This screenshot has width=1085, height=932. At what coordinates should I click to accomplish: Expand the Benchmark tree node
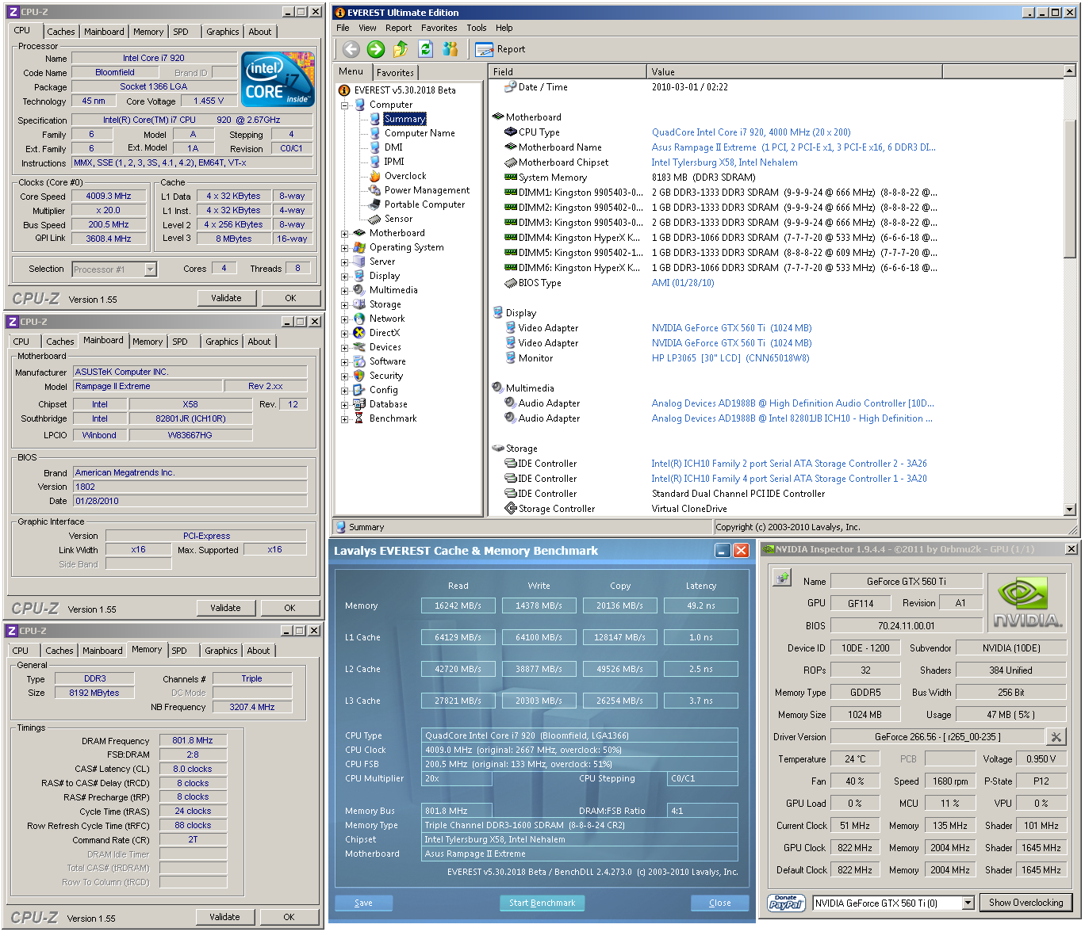click(345, 419)
